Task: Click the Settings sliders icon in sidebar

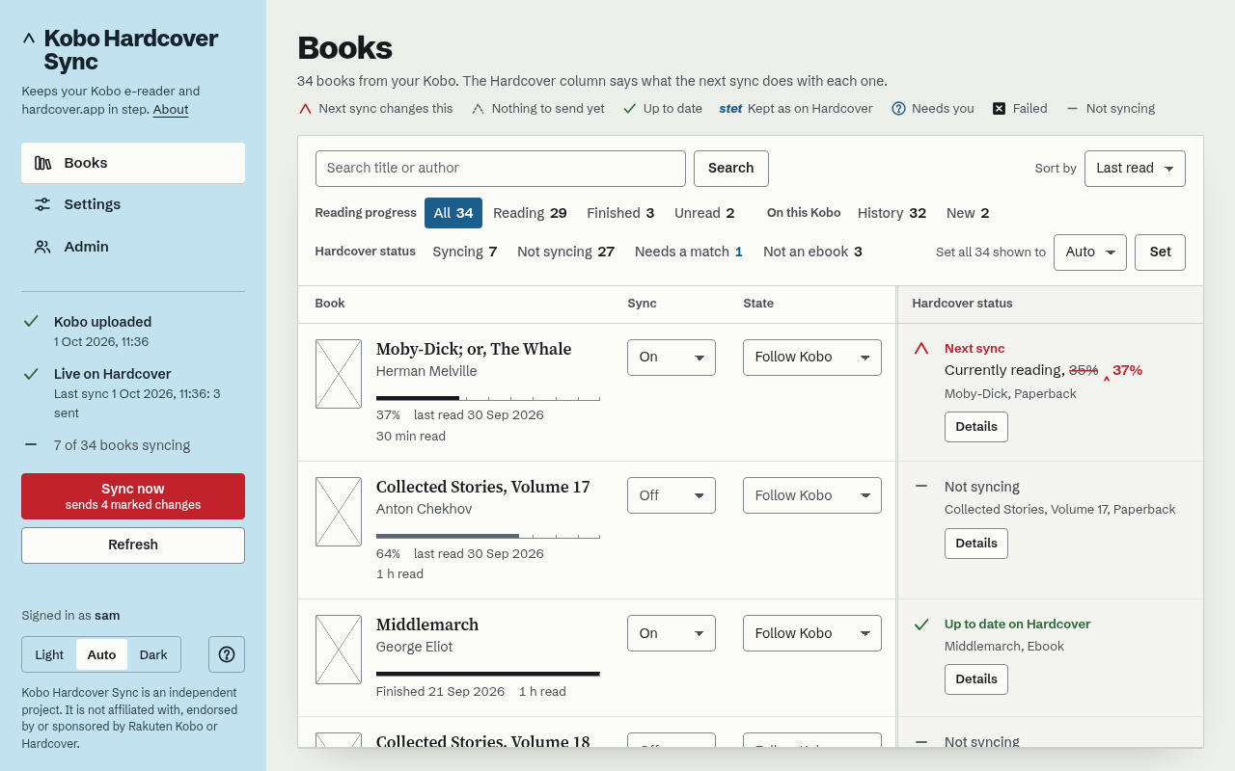Action: pos(42,204)
